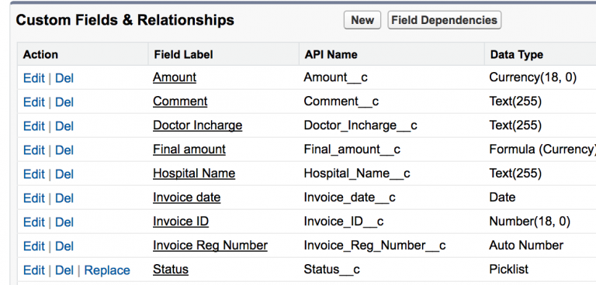Viewport: 596px width, 285px height.
Task: Edit the Comment field
Action: 34,102
